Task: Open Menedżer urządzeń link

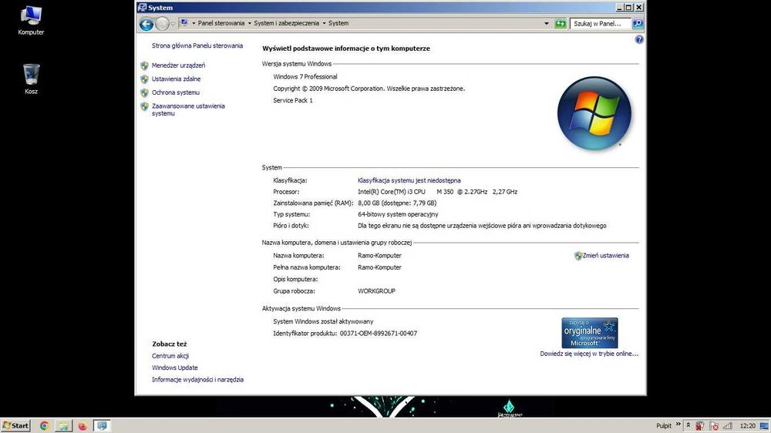Action: (179, 65)
